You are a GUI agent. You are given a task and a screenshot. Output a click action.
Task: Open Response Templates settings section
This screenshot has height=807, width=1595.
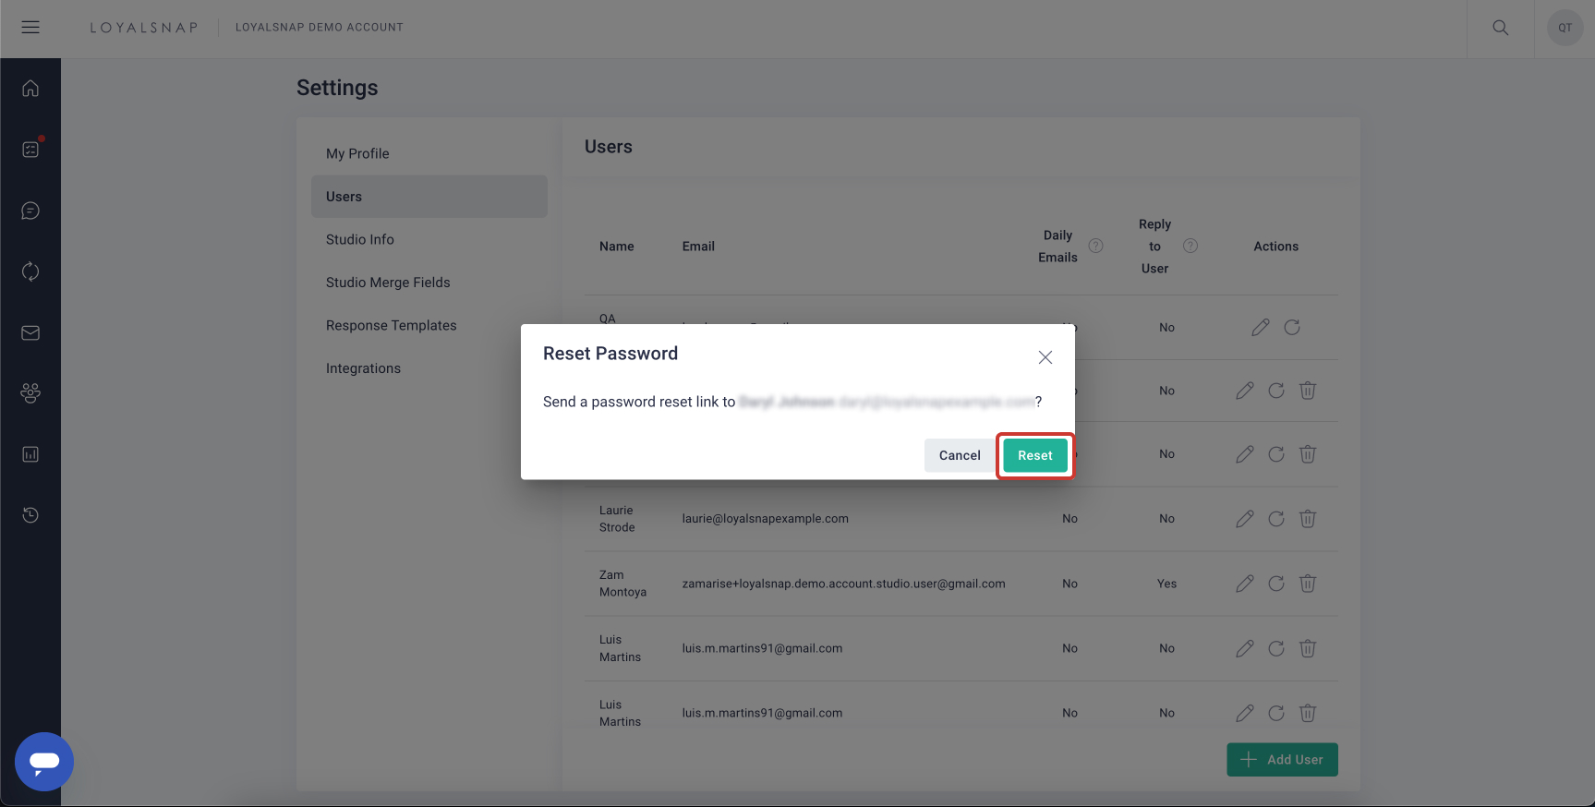[391, 325]
